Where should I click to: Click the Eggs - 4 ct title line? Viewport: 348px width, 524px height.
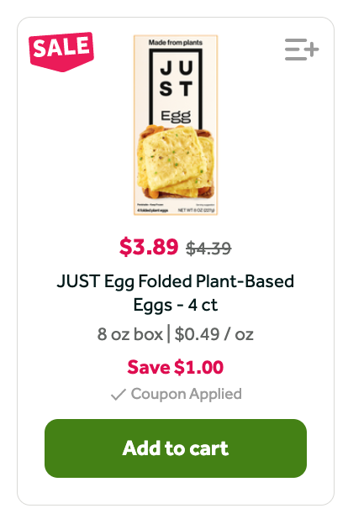176,305
